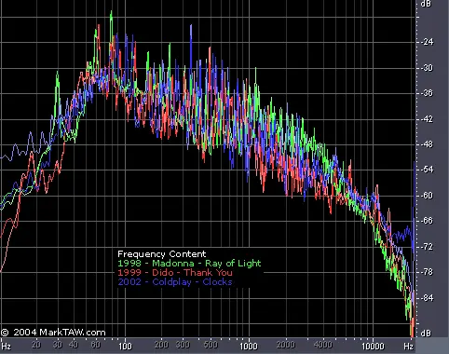This screenshot has width=449, height=354.
Task: Click the 2004 MarkTAW.com copyright text
Action: (x=53, y=333)
